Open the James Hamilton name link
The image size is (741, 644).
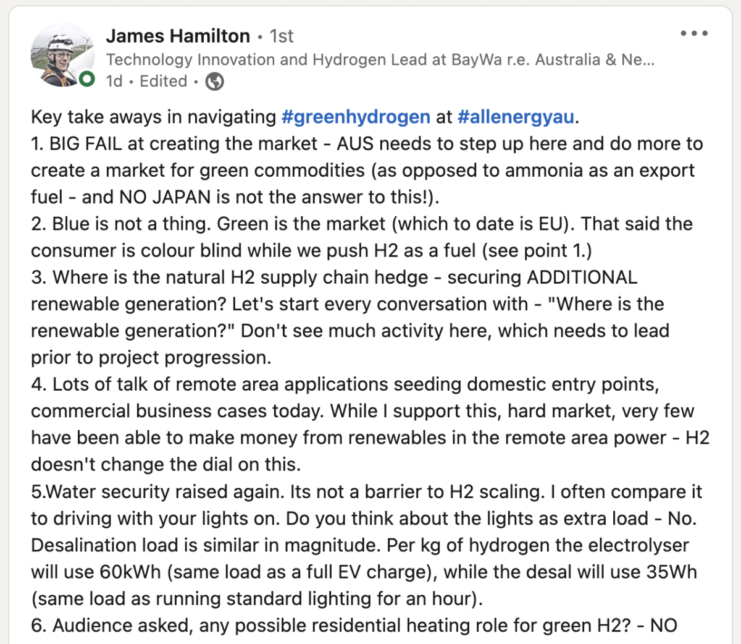click(x=178, y=36)
